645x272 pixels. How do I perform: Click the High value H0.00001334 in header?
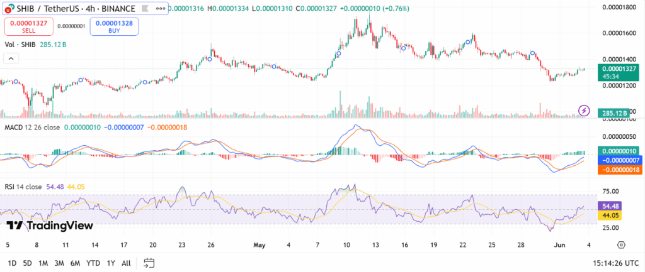(x=227, y=8)
